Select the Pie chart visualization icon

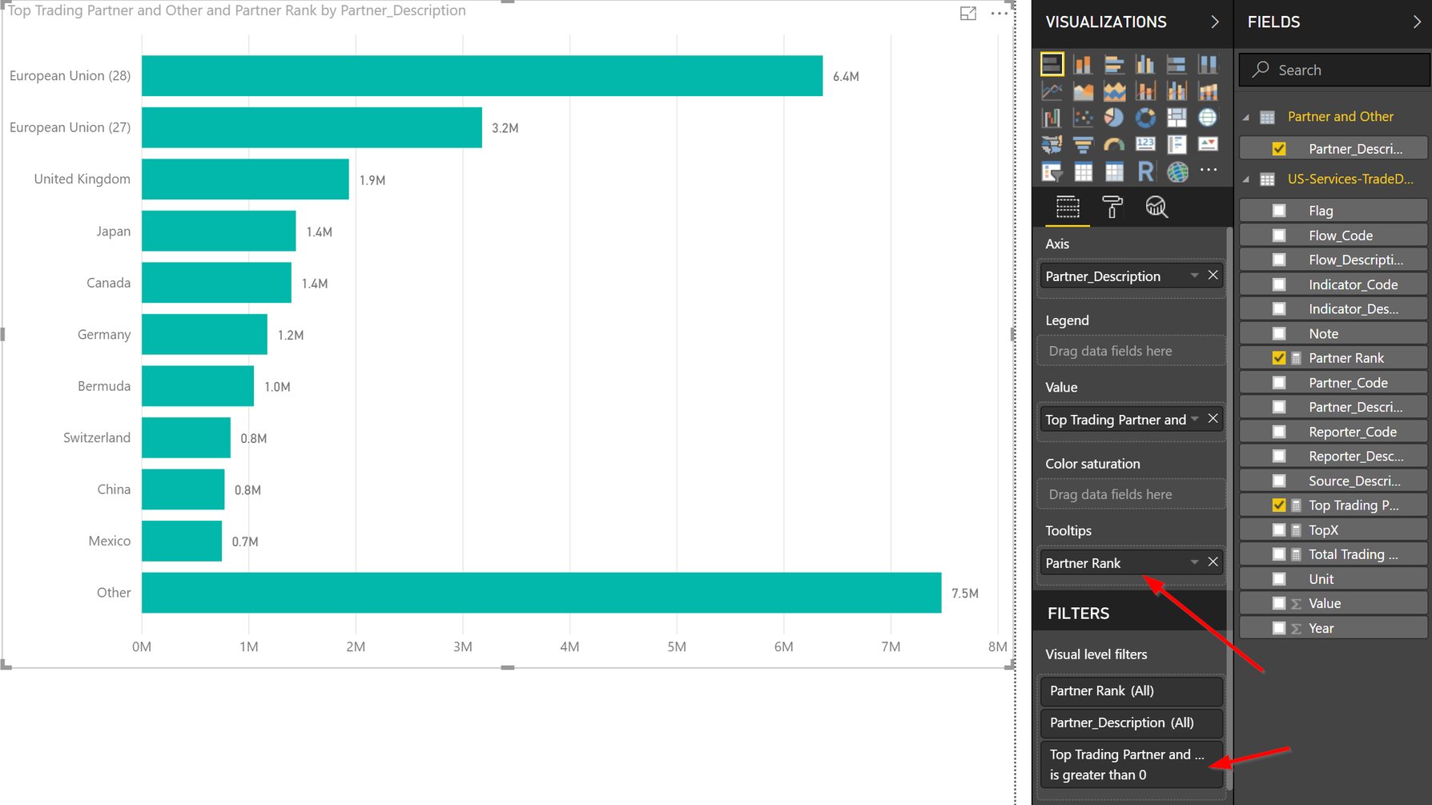tap(1114, 117)
